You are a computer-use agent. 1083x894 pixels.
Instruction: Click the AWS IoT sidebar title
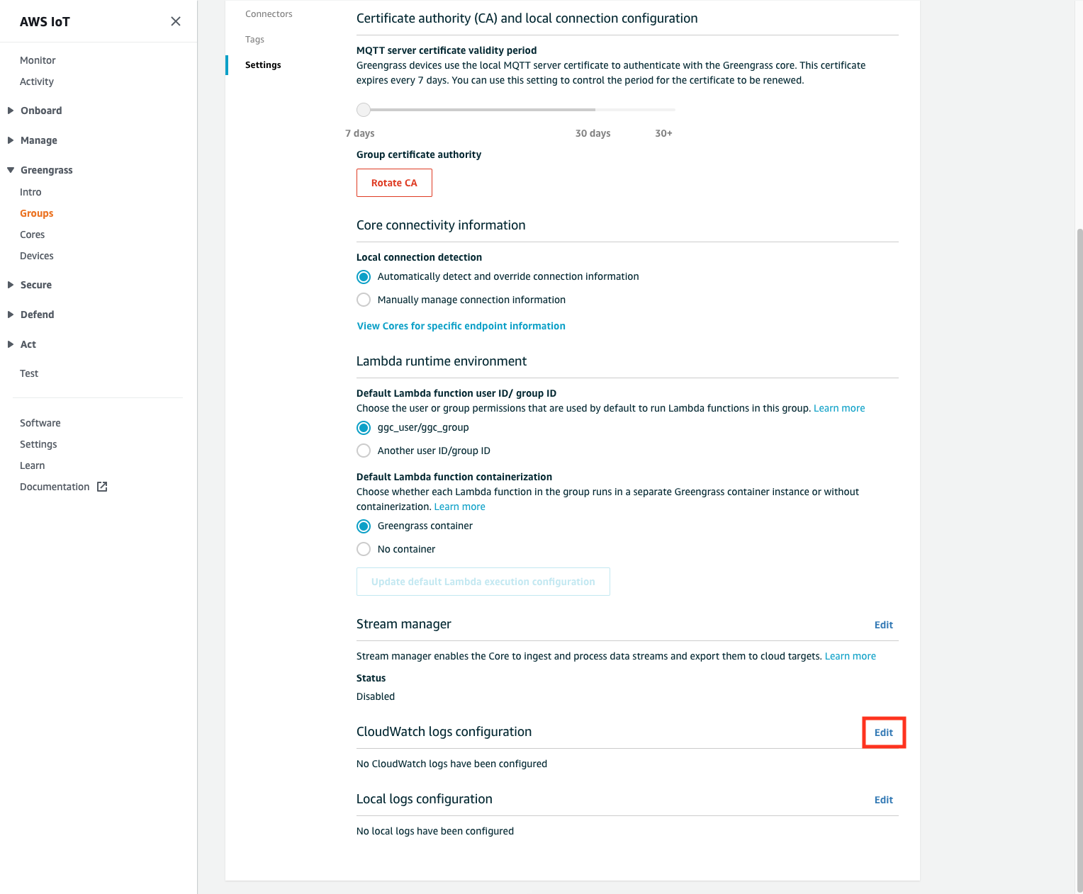pyautogui.click(x=45, y=22)
